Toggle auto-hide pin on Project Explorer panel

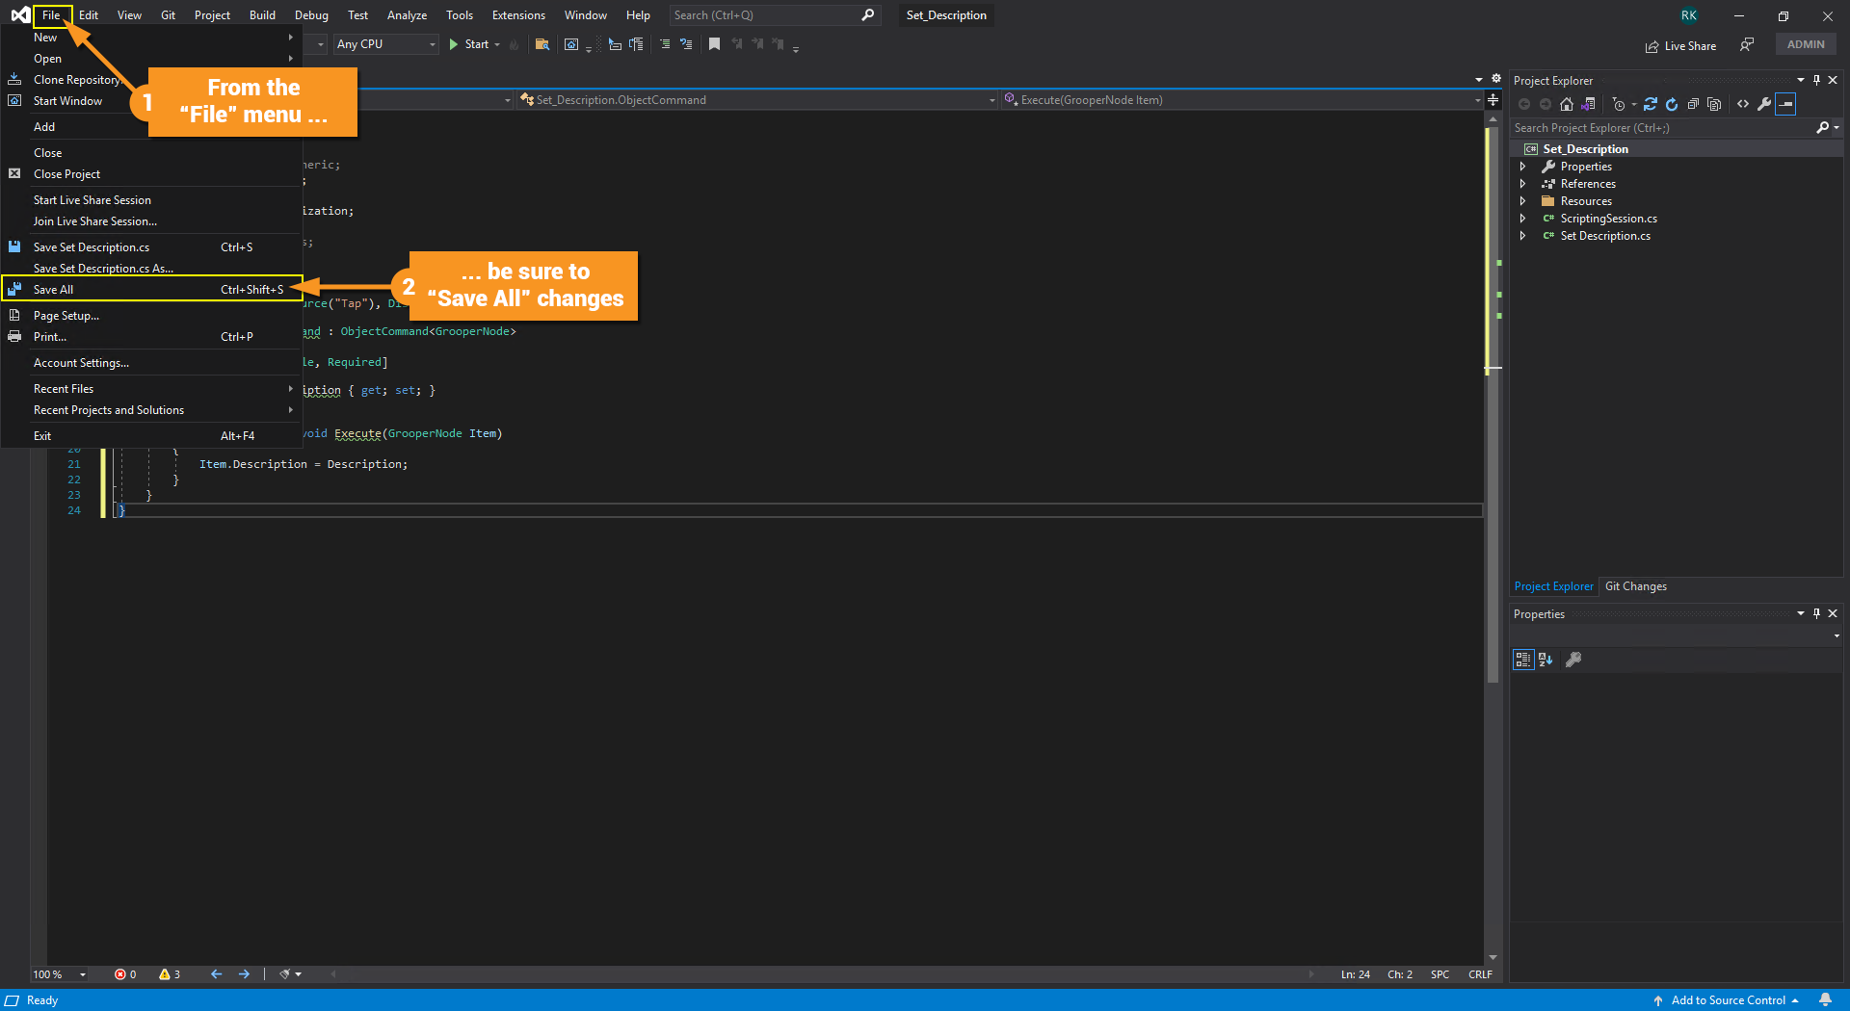1816,80
